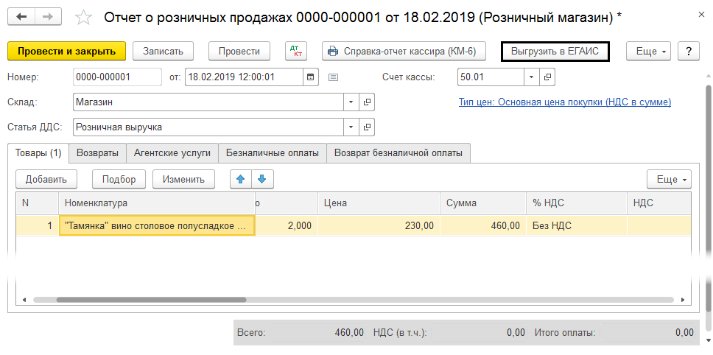Expand the Счет кассы dropdown
Viewport: 713px width, 355px height.
click(x=532, y=77)
